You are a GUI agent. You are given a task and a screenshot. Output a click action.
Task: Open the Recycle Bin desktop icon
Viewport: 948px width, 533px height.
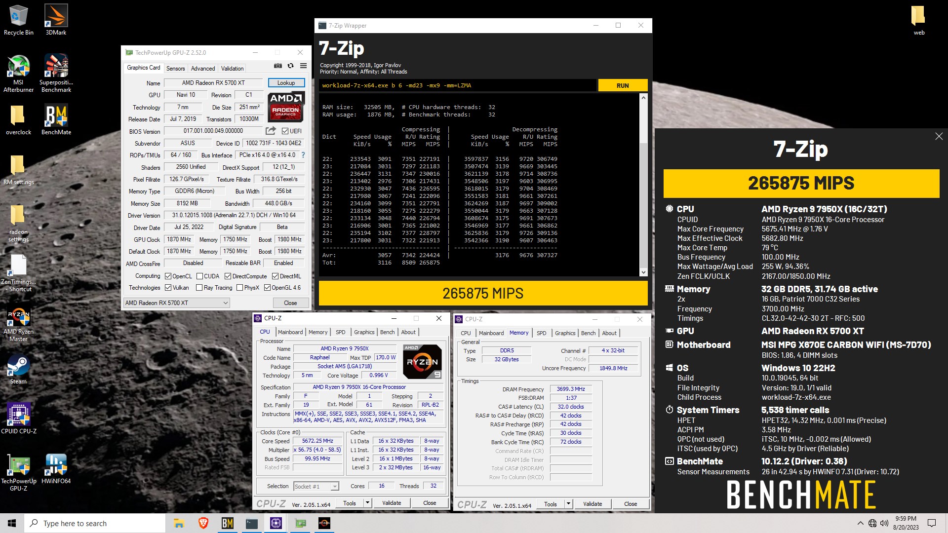coord(19,20)
